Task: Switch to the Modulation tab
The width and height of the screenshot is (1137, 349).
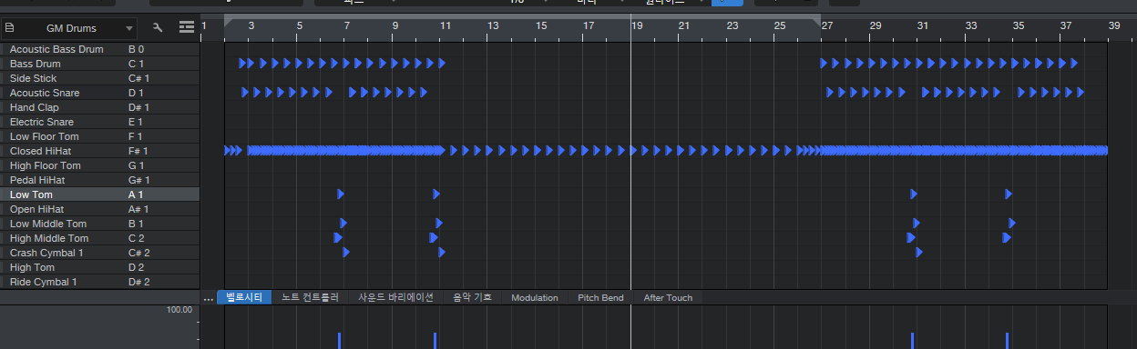Action: (535, 297)
